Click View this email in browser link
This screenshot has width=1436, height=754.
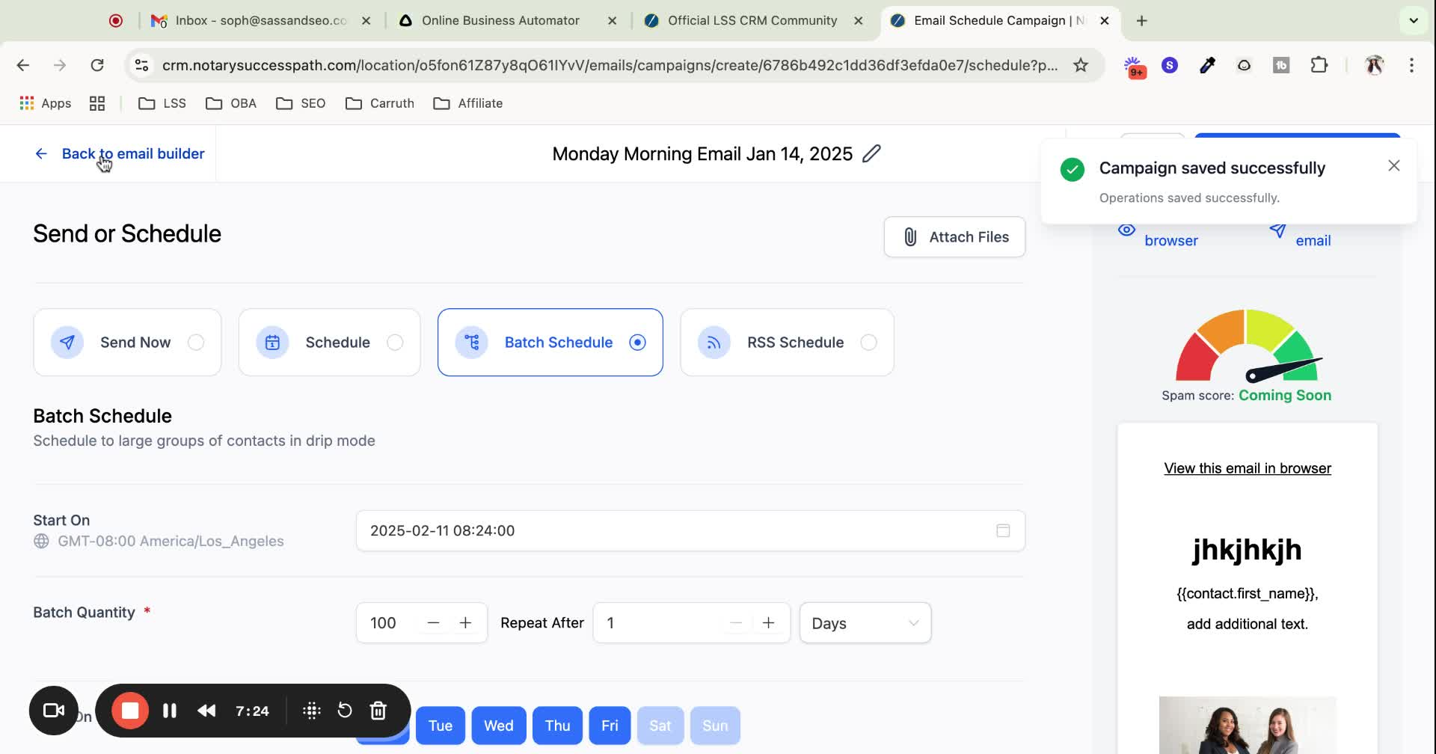click(1248, 468)
